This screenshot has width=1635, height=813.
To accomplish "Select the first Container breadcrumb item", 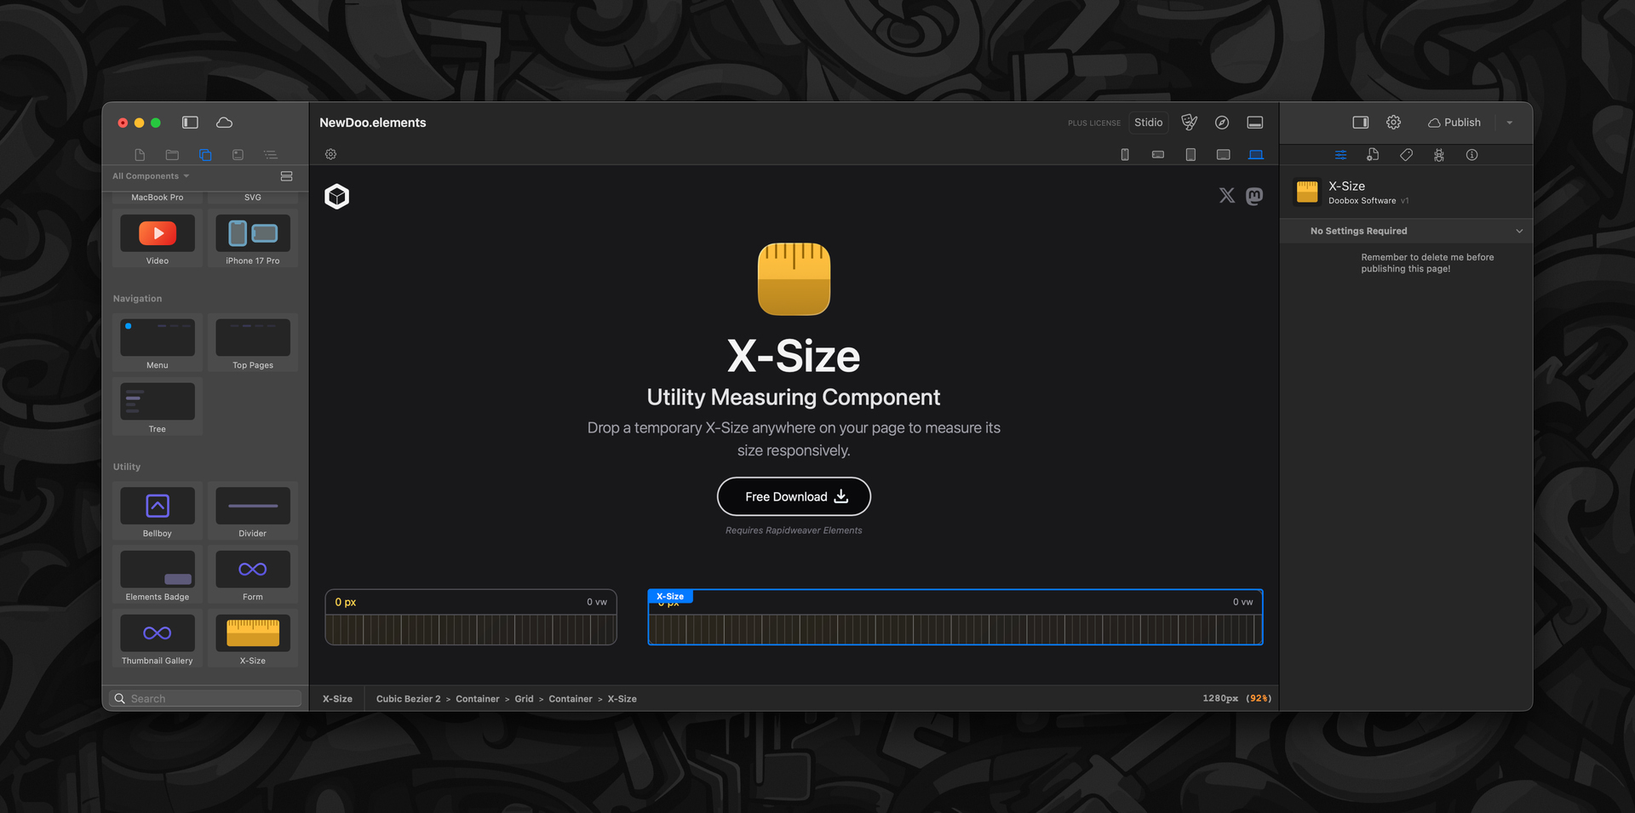I will [478, 699].
